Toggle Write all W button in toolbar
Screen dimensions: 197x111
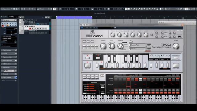click(32, 9)
